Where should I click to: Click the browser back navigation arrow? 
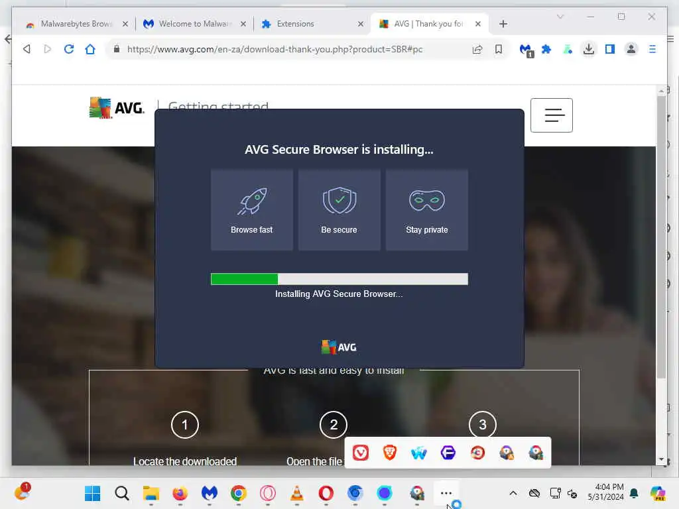pos(27,49)
